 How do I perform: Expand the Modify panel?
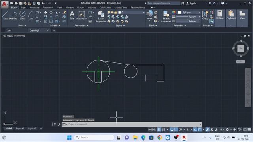coord(55,26)
